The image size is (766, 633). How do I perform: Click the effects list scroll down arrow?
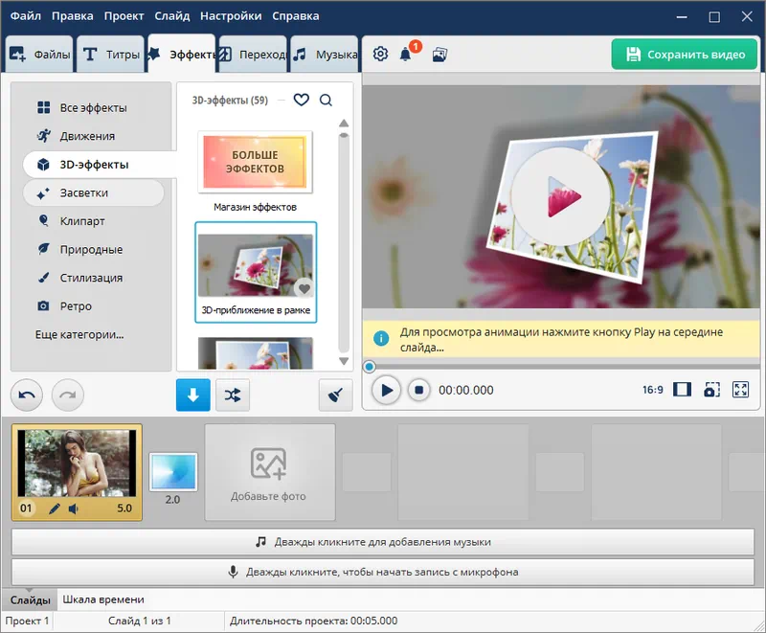click(344, 361)
